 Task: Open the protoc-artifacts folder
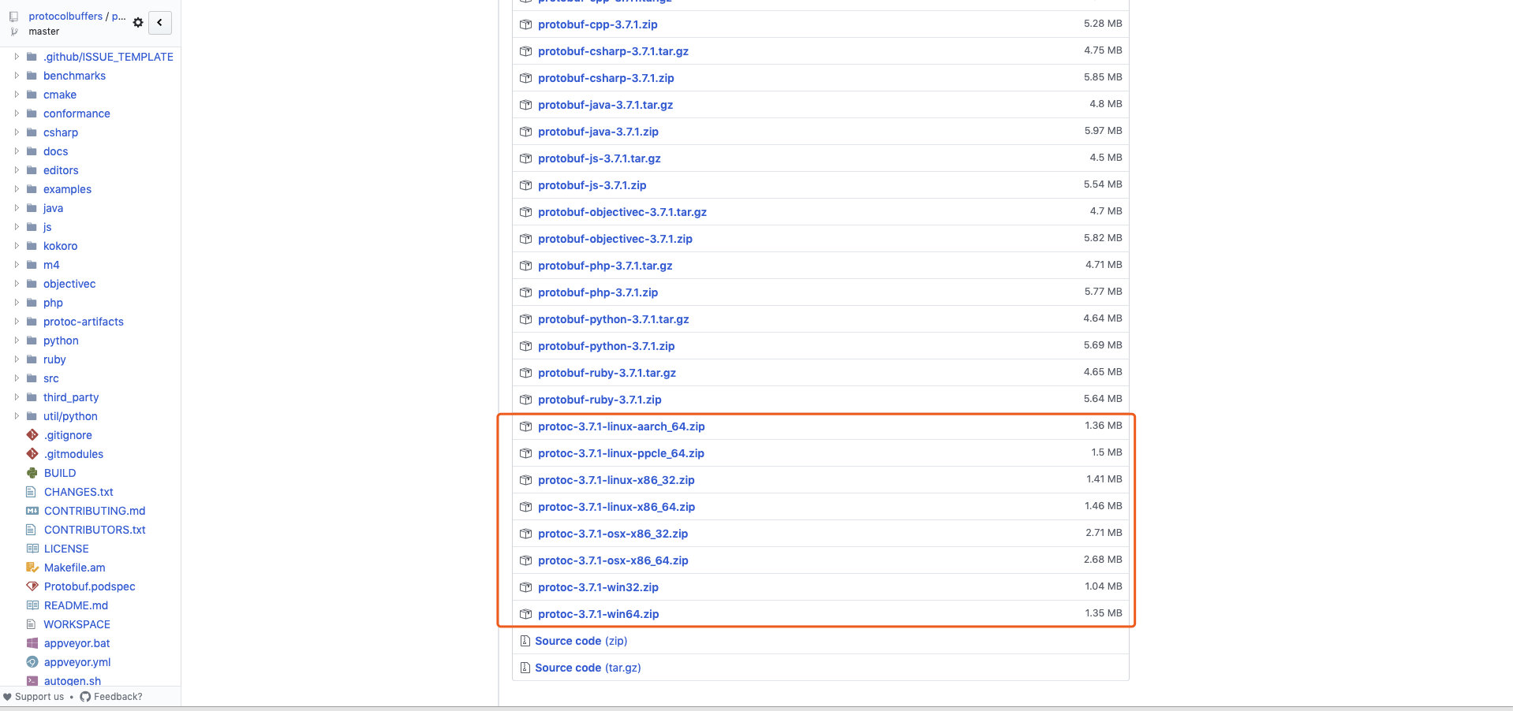84,322
